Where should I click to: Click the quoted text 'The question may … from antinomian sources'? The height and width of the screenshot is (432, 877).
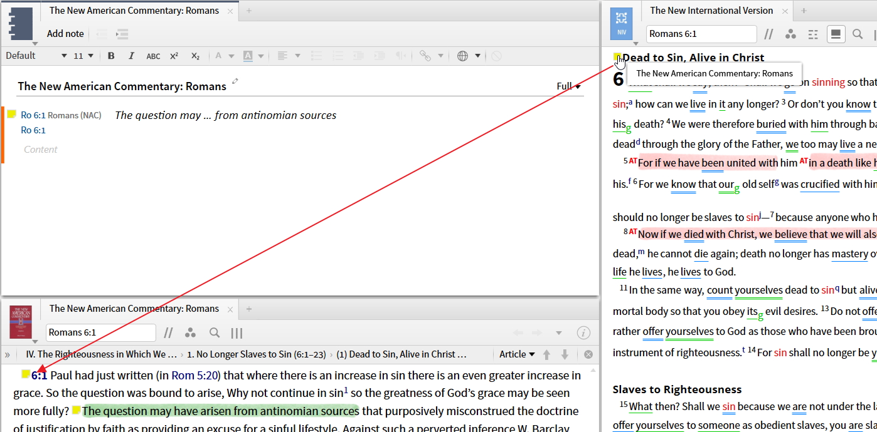(x=226, y=115)
